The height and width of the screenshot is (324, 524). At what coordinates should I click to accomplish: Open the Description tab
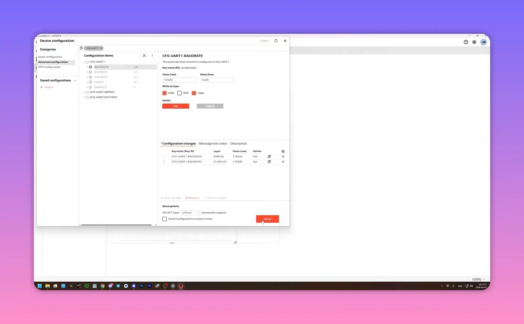click(x=238, y=143)
